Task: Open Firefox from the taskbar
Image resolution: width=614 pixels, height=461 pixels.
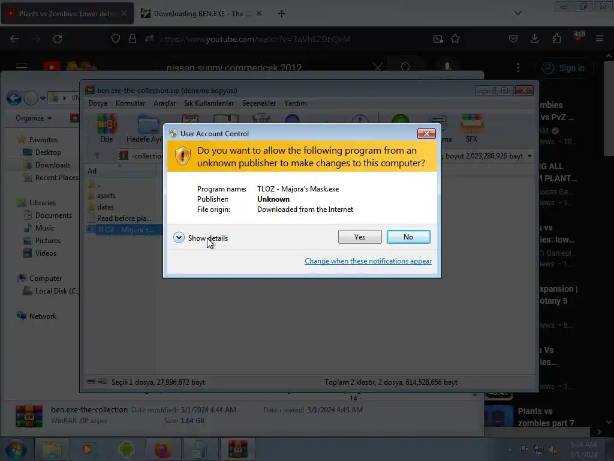Action: pyautogui.click(x=163, y=449)
